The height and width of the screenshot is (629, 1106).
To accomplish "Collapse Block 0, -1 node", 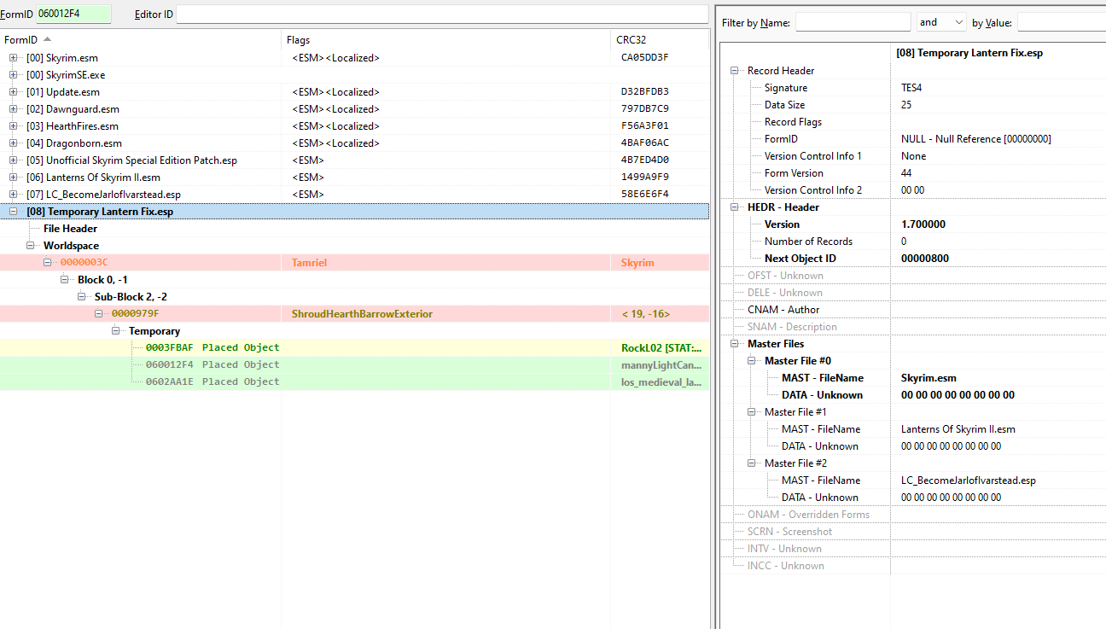I will [x=64, y=280].
